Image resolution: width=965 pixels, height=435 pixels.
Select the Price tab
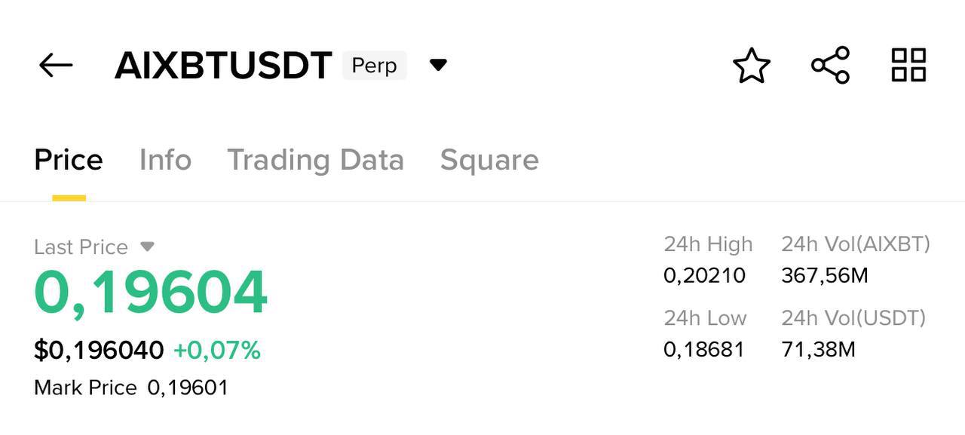(x=69, y=160)
